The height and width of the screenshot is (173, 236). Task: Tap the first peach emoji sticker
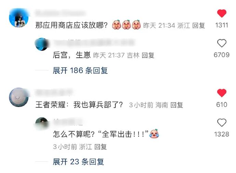pyautogui.click(x=117, y=25)
